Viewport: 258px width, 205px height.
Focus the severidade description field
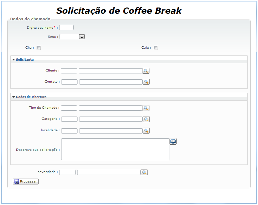pos(109,172)
